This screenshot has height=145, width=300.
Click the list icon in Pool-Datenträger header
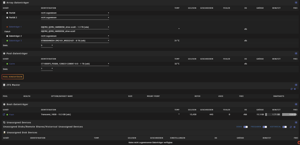click(x=296, y=54)
